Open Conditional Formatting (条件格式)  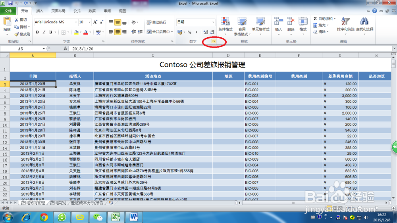(225, 25)
